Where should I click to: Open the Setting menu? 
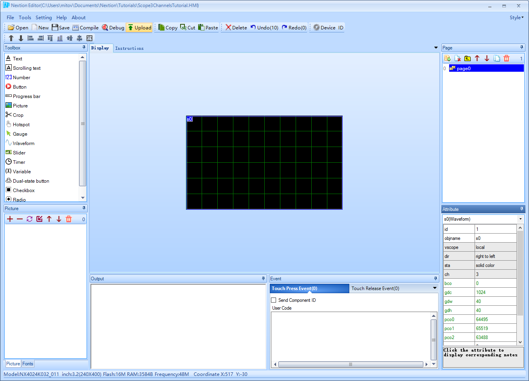point(43,17)
